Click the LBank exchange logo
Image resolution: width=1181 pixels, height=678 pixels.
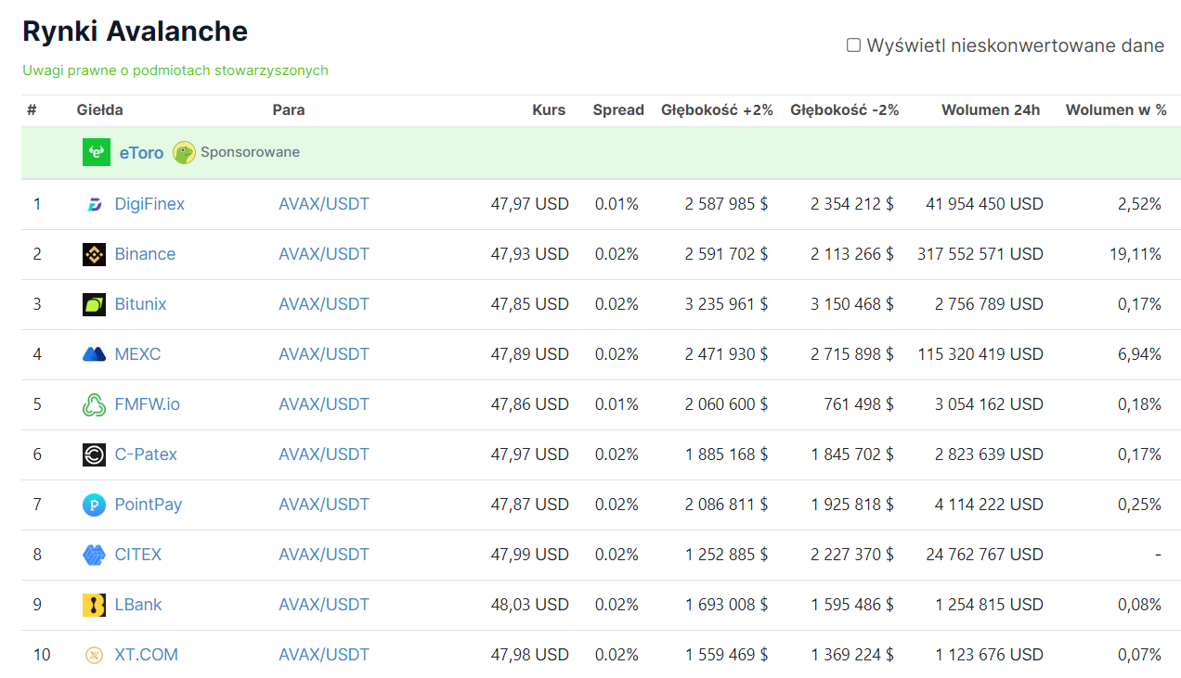point(94,605)
